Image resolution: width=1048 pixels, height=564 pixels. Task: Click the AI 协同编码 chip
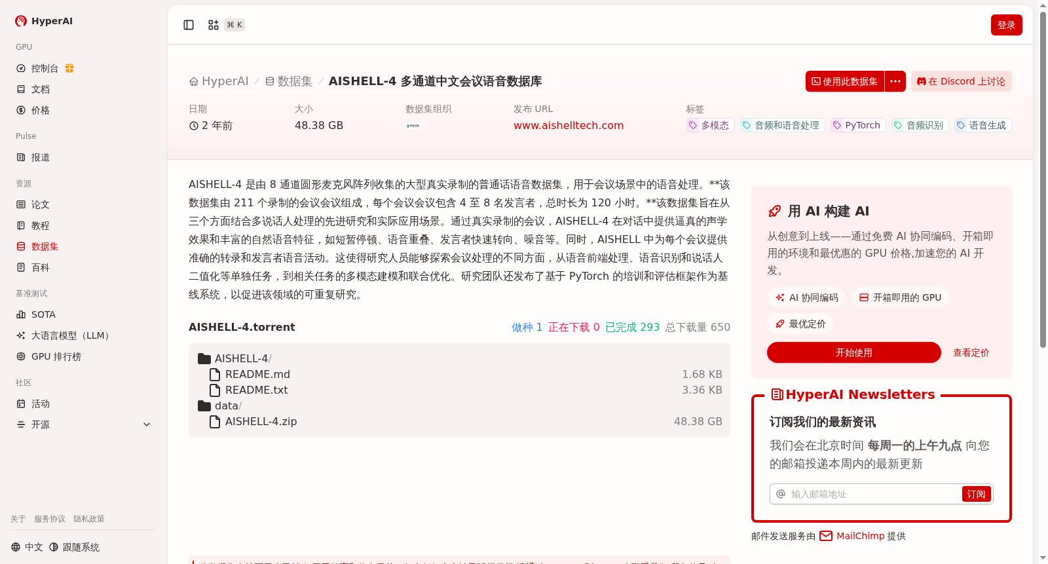coord(807,297)
